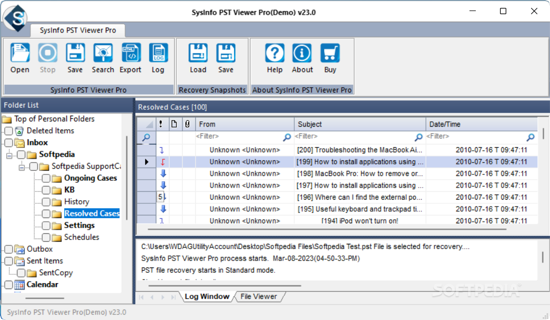Load a recovery snapshot

click(x=198, y=53)
